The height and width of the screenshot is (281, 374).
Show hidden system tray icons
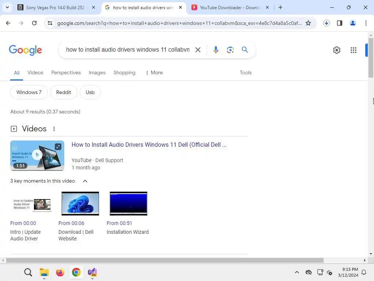(x=297, y=272)
